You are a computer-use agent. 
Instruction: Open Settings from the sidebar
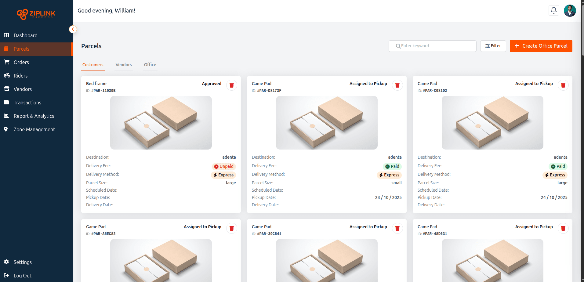(x=36, y=262)
